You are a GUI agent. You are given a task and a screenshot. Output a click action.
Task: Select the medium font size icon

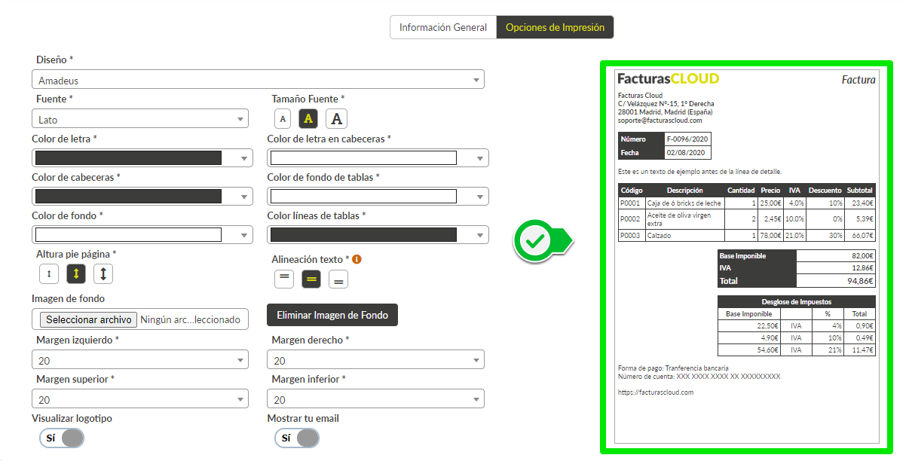click(308, 118)
